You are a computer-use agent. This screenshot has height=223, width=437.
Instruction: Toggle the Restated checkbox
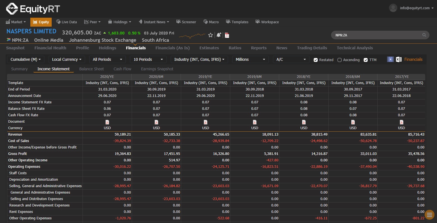tap(316, 60)
